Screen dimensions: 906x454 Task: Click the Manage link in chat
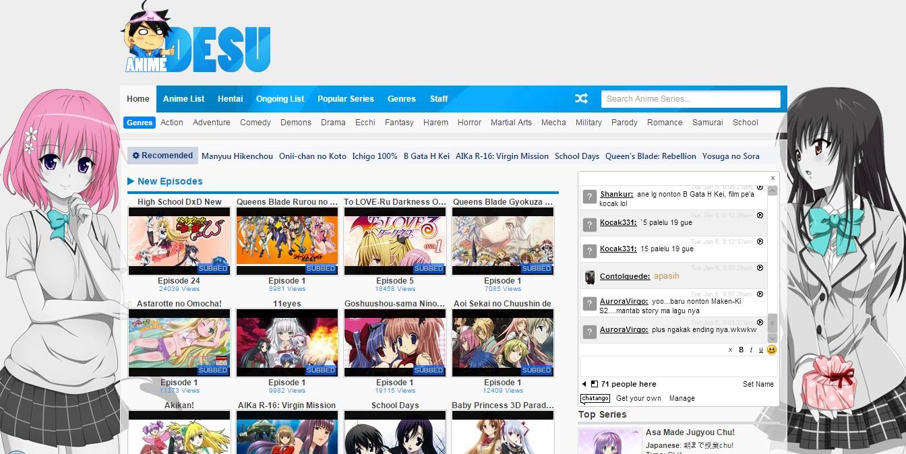682,399
